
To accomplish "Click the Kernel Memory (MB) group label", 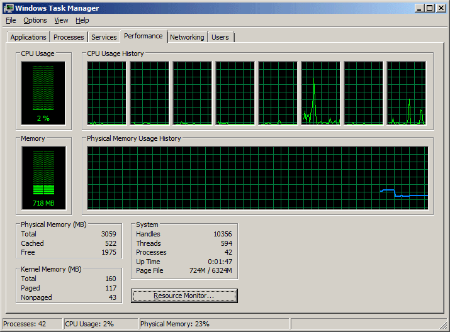I will click(x=51, y=269).
